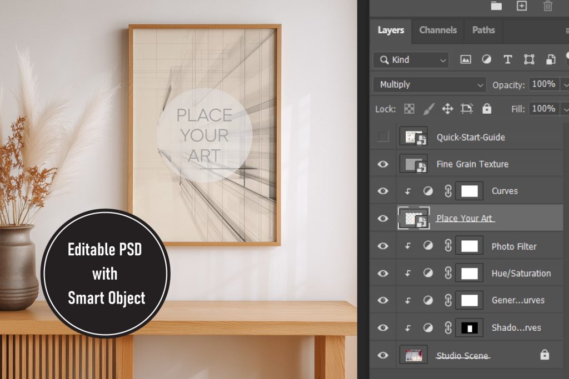The height and width of the screenshot is (379, 569).
Task: Click mask link icon on Shado...rves layer
Action: point(448,327)
